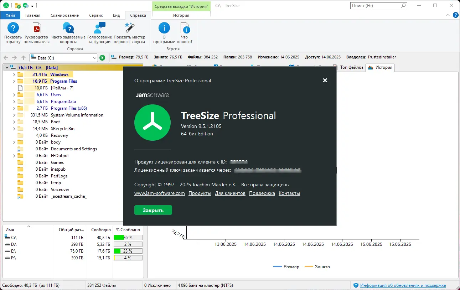Click the blue help question mark in title area
The width and height of the screenshot is (460, 290).
tap(456, 15)
